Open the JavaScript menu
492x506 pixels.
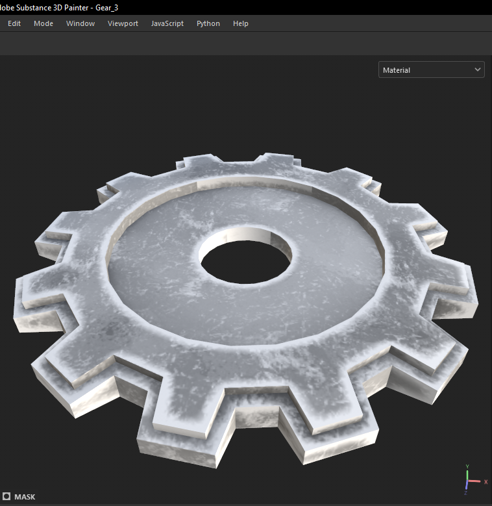pyautogui.click(x=167, y=23)
